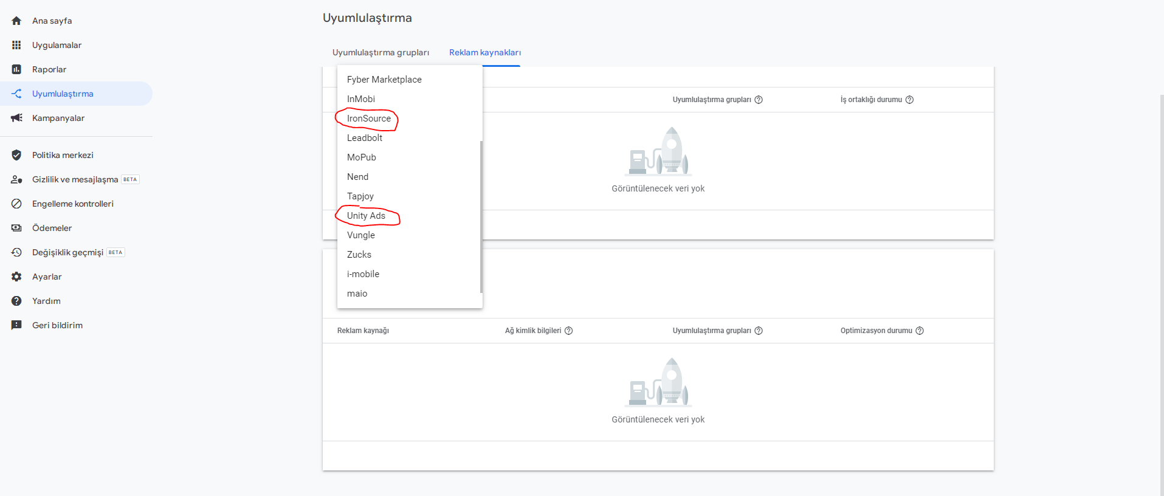Click help icon beside Ağ kimlik bilgileri
The image size is (1164, 496).
(569, 331)
